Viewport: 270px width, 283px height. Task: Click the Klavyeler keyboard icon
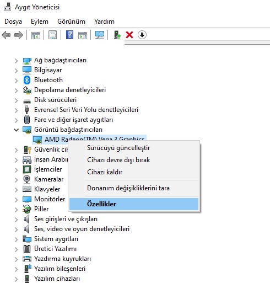(27, 189)
